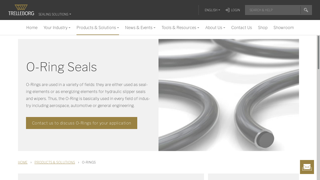Visit the Shop link
The image size is (320, 180).
coord(263,28)
